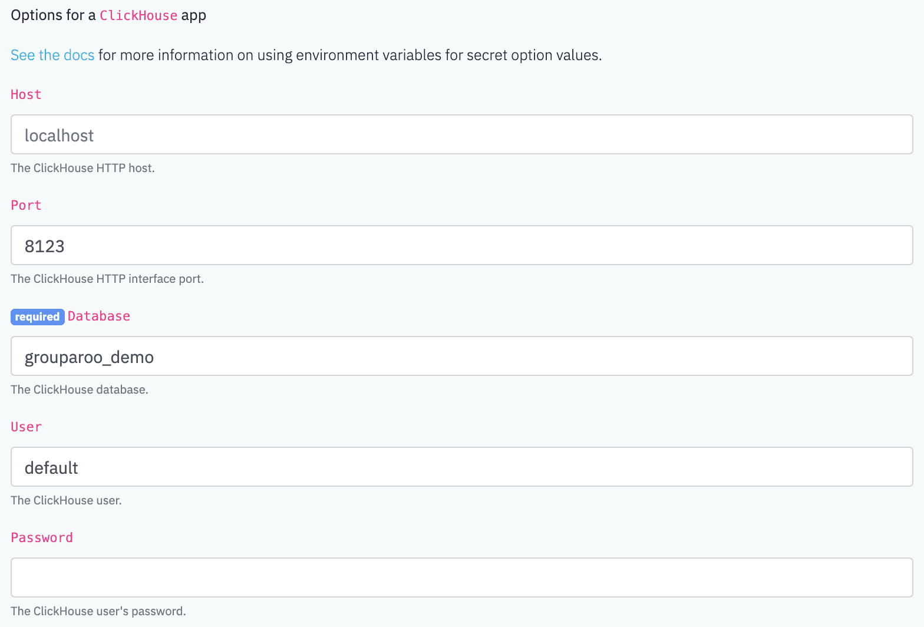
Task: Click the User field containing default
Action: (462, 467)
